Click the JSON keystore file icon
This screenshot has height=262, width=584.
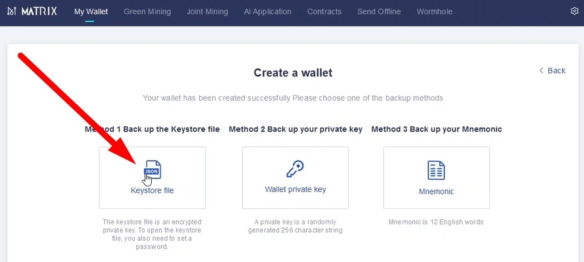(x=152, y=169)
